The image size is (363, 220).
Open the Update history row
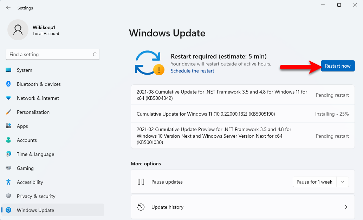[x=242, y=207]
